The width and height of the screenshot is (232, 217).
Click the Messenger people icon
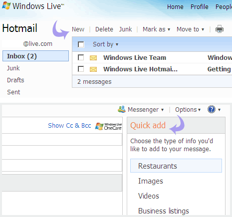click(122, 109)
